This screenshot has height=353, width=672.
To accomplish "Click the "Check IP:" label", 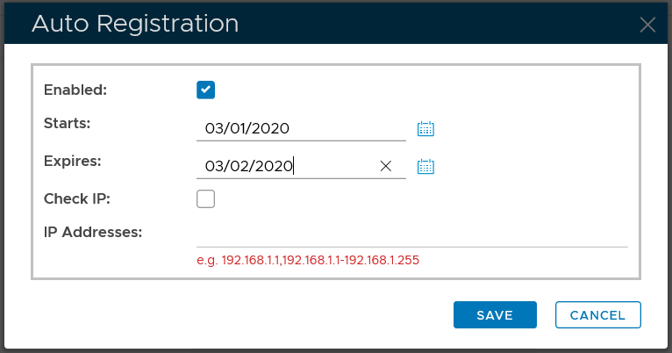I will click(x=76, y=198).
